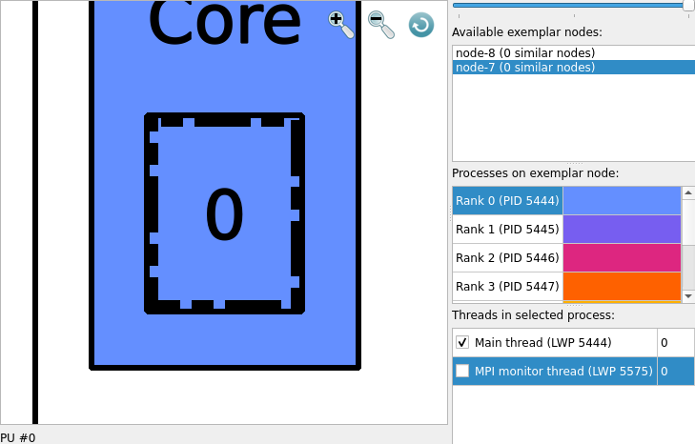Click the zoom out magnifier icon
This screenshot has height=444, width=695.
coord(380,24)
